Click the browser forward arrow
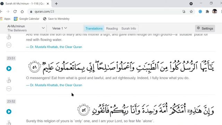Image resolution: width=222 pixels, height=125 pixels. (x=8, y=11)
